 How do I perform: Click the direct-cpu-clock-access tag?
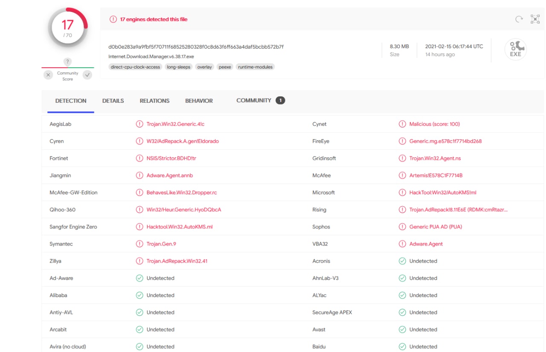136,67
